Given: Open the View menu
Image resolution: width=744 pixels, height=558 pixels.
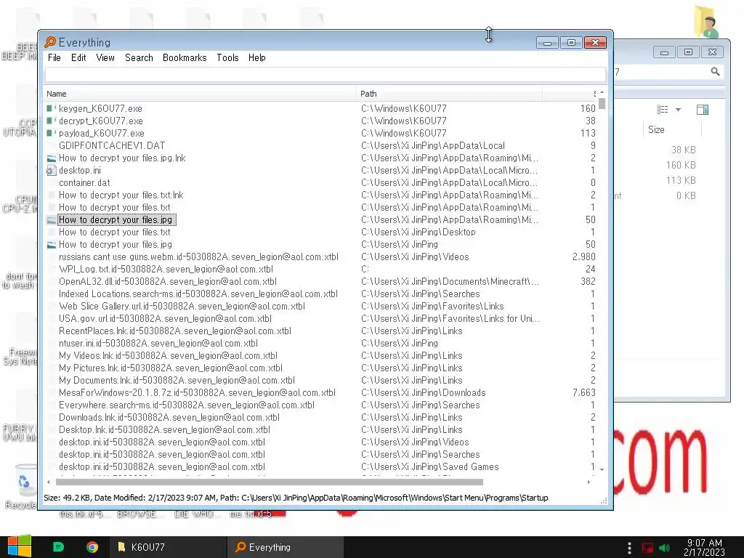Looking at the screenshot, I should (x=105, y=58).
